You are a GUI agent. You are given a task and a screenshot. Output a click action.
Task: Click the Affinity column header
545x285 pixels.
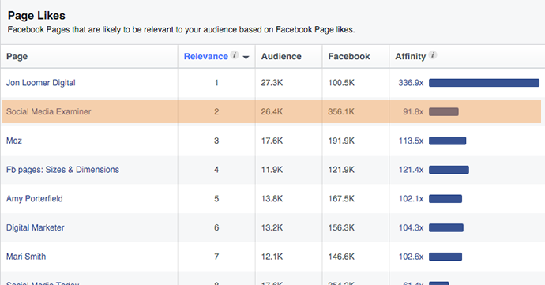(411, 56)
